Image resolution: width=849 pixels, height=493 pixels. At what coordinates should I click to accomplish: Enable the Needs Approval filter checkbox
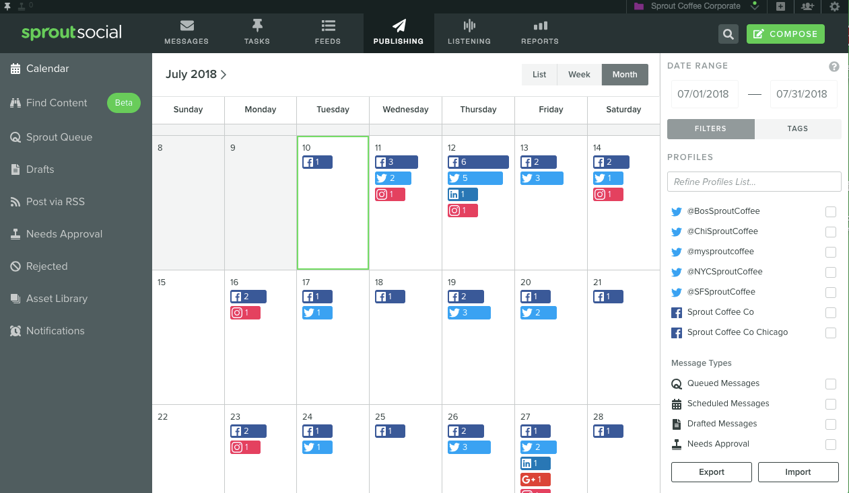[831, 445]
